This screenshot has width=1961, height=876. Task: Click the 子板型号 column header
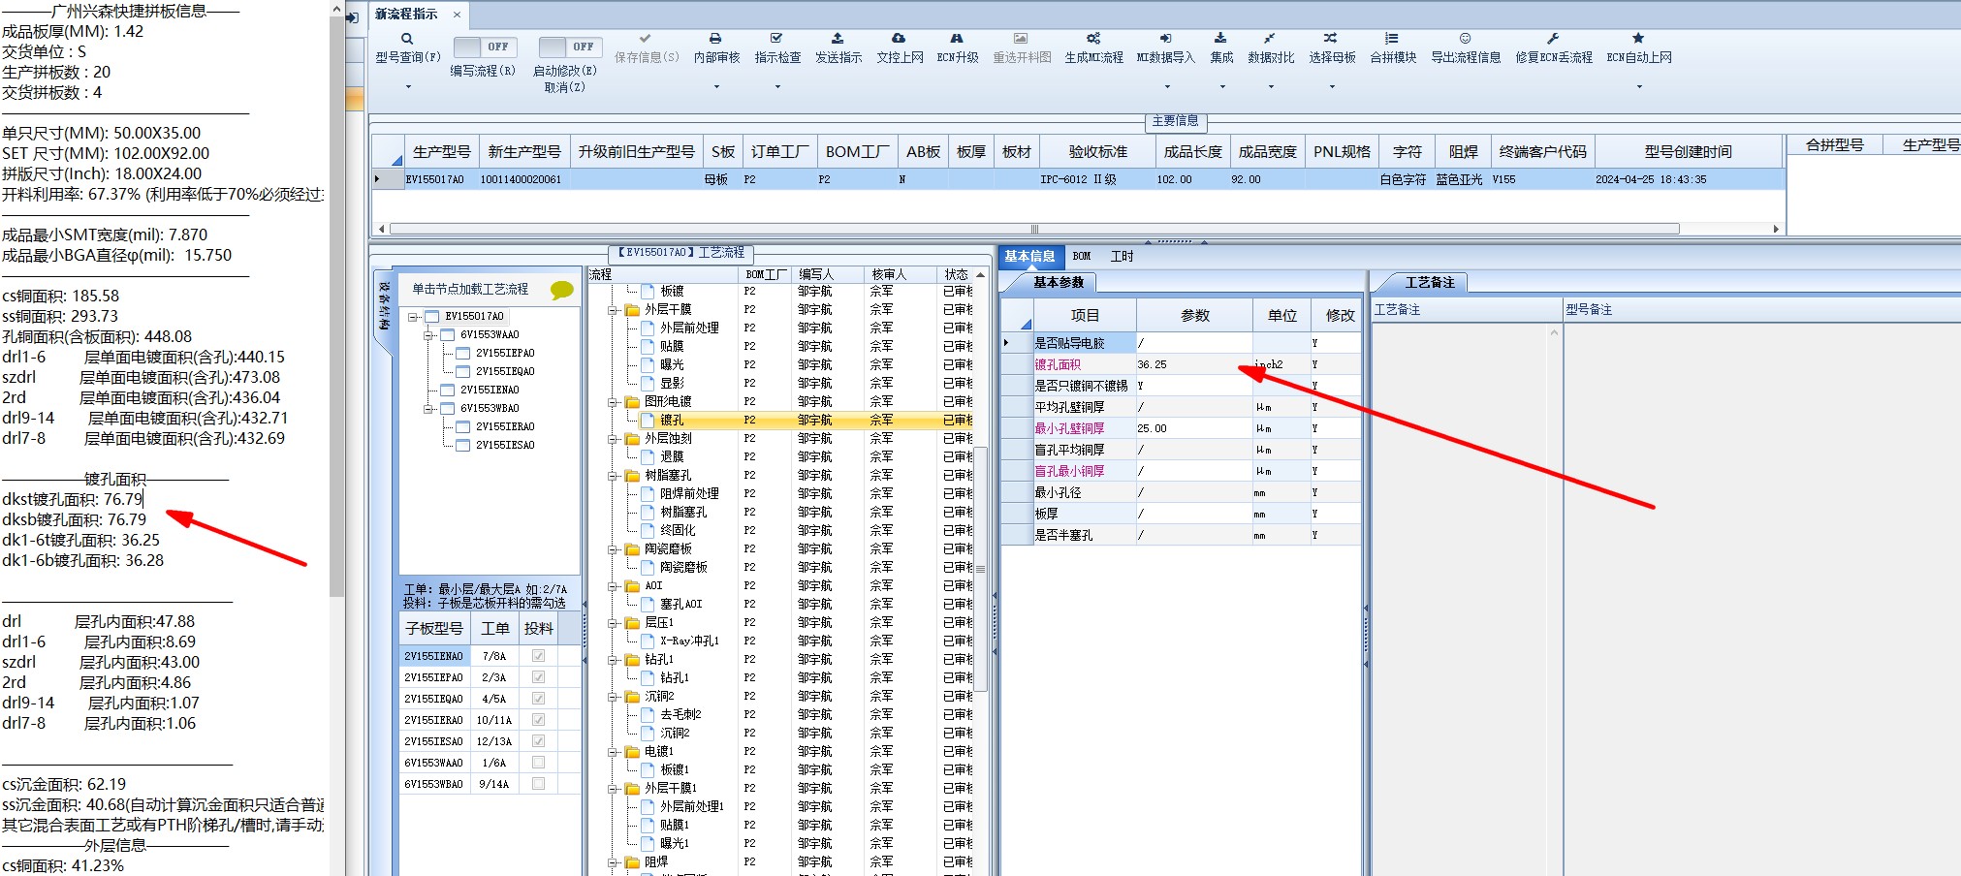tap(434, 628)
